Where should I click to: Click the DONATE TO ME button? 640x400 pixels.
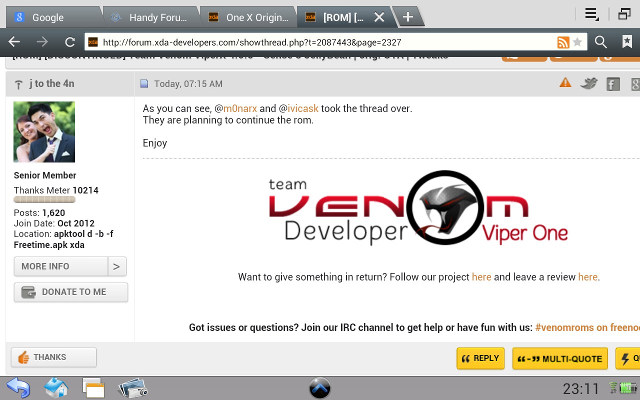click(x=71, y=292)
